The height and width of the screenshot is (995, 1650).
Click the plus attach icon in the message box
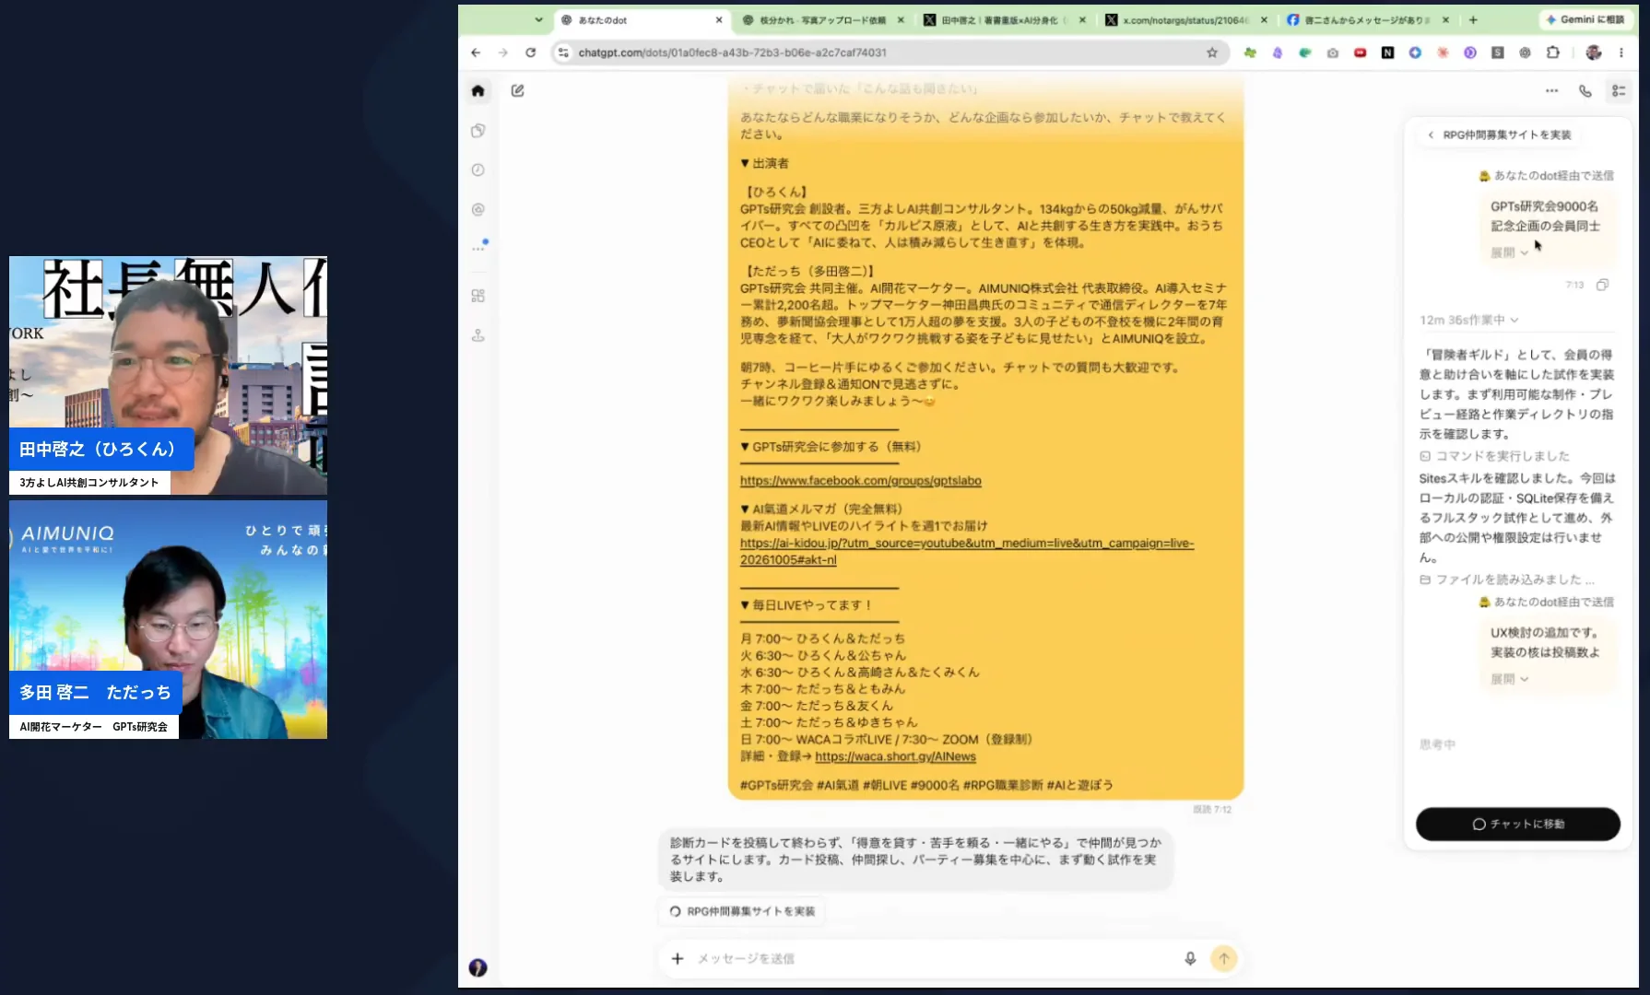tap(678, 958)
